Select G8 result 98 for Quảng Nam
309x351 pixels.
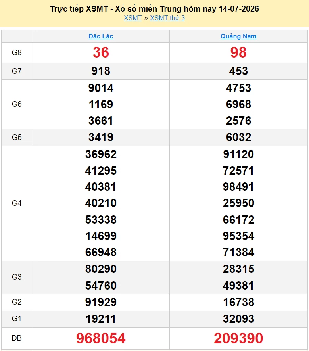pyautogui.click(x=238, y=52)
